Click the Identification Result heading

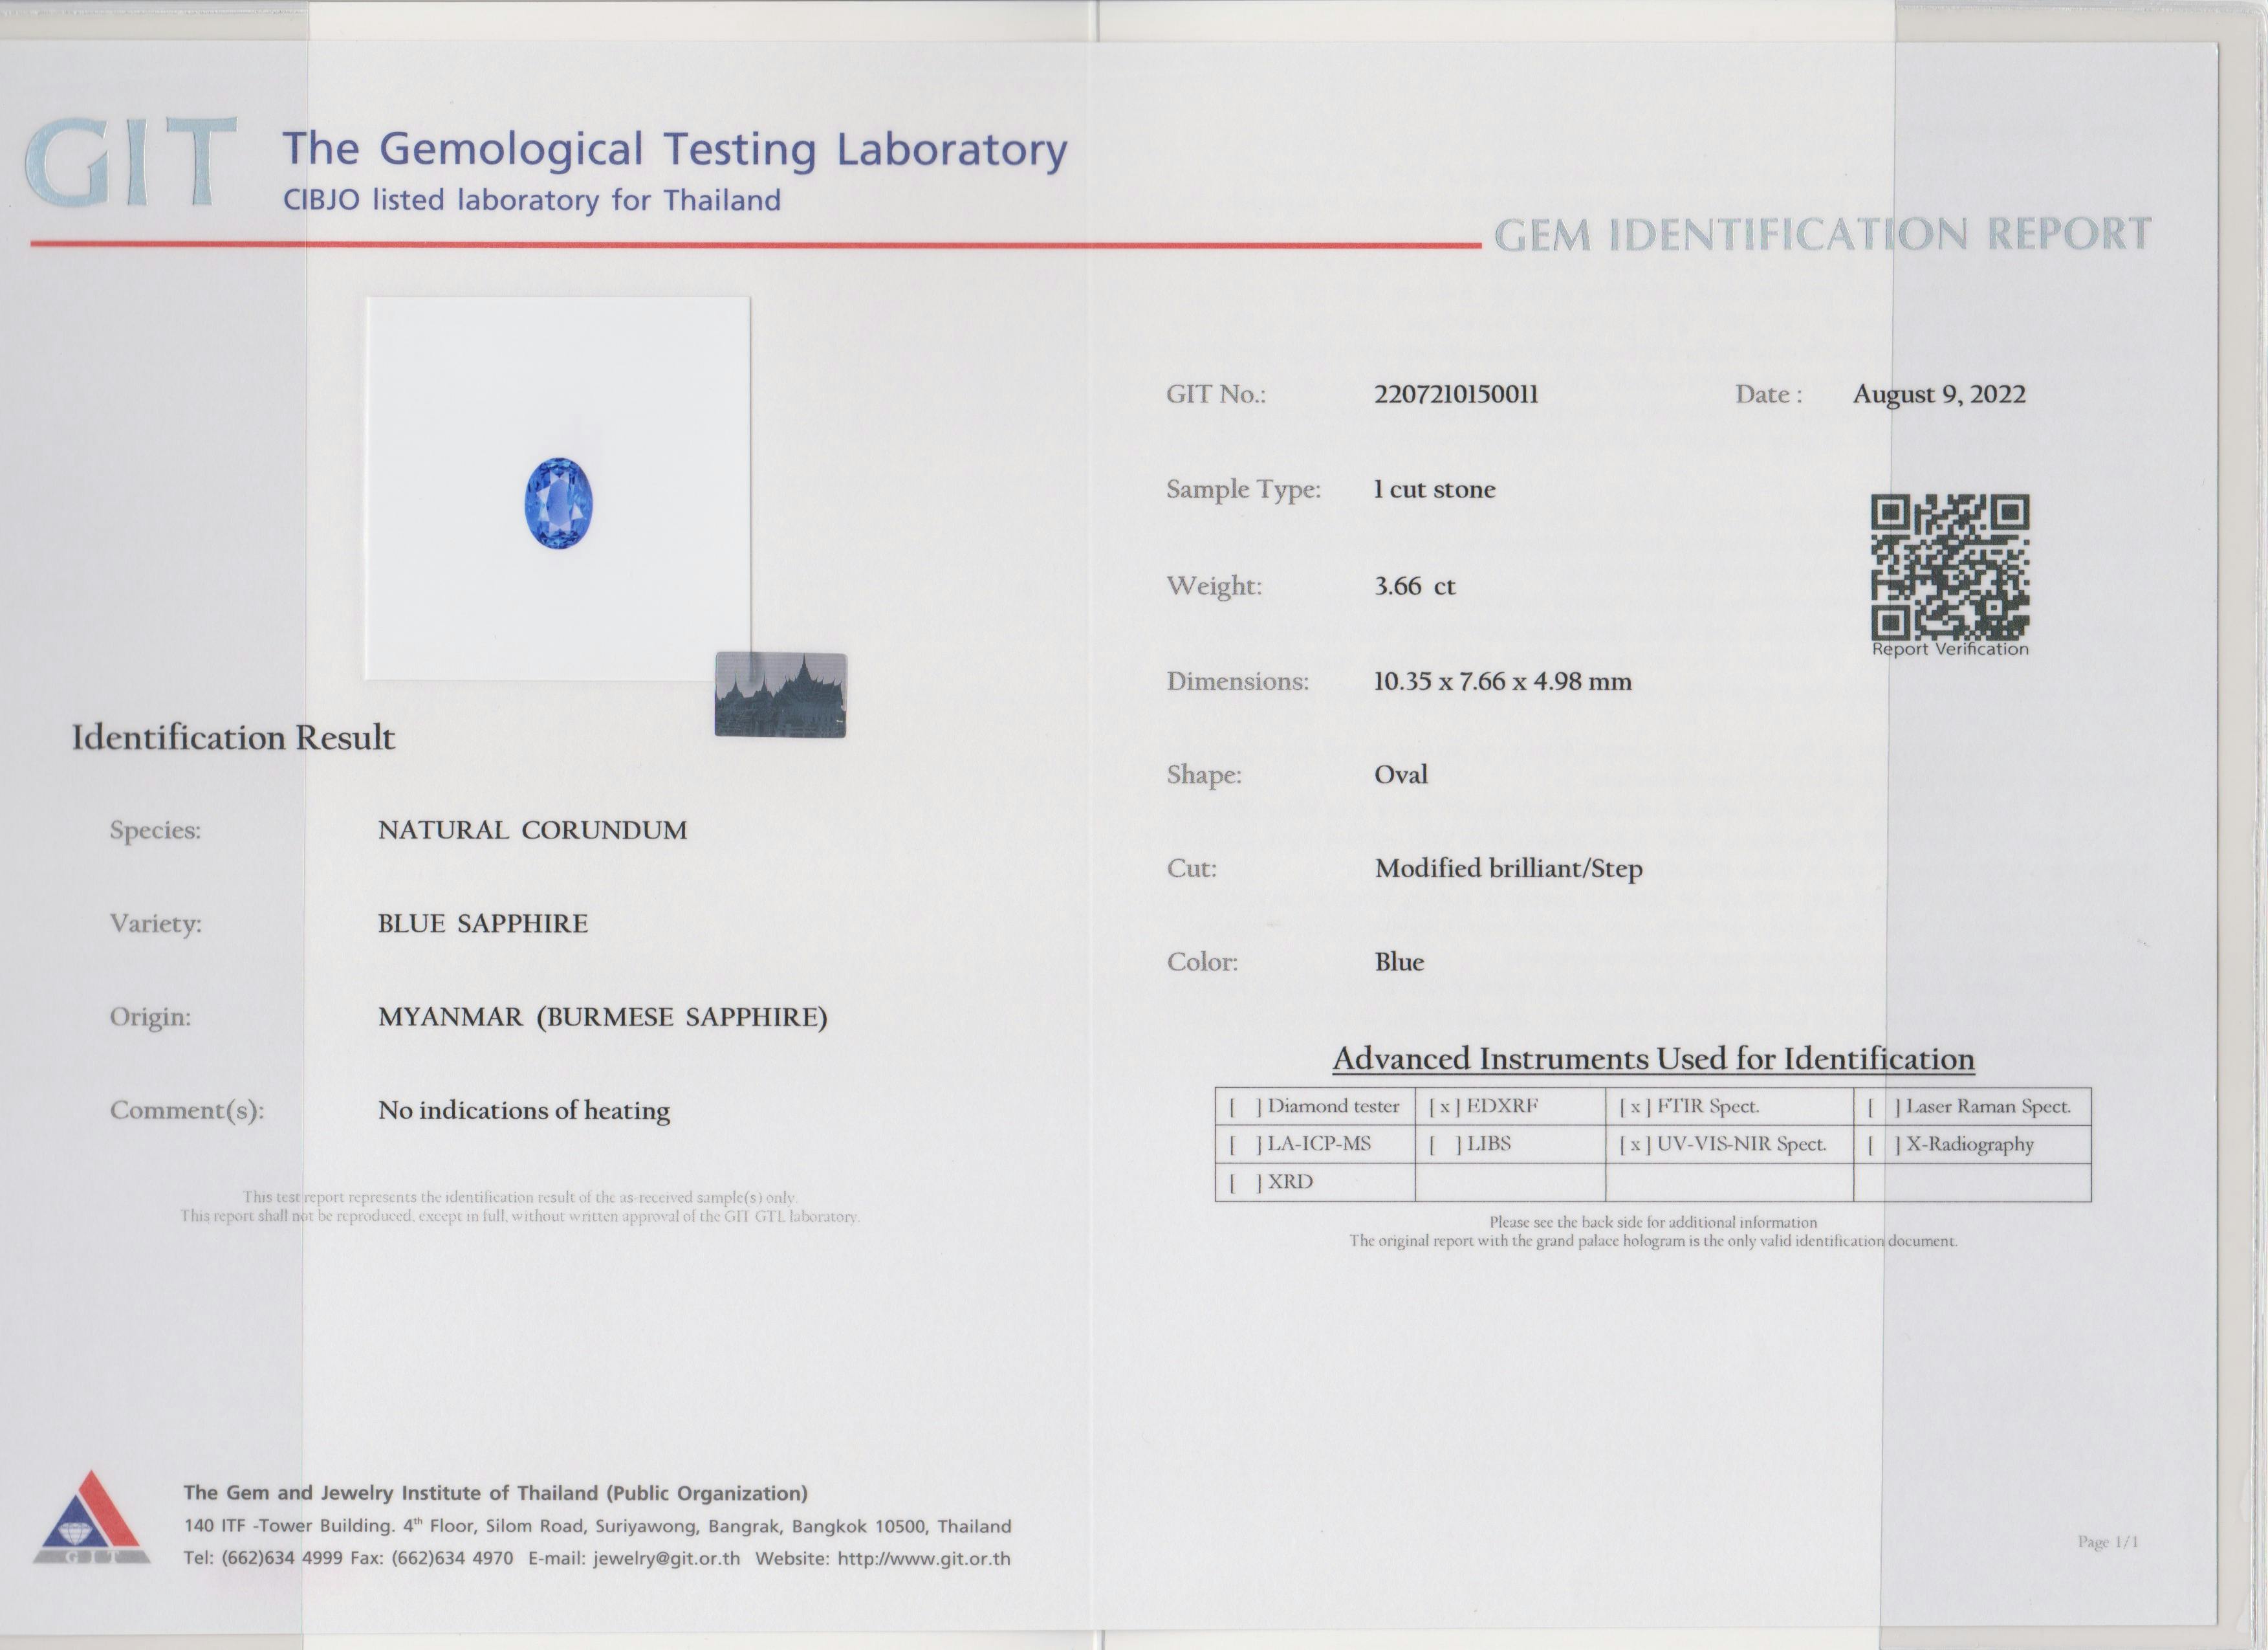click(233, 738)
